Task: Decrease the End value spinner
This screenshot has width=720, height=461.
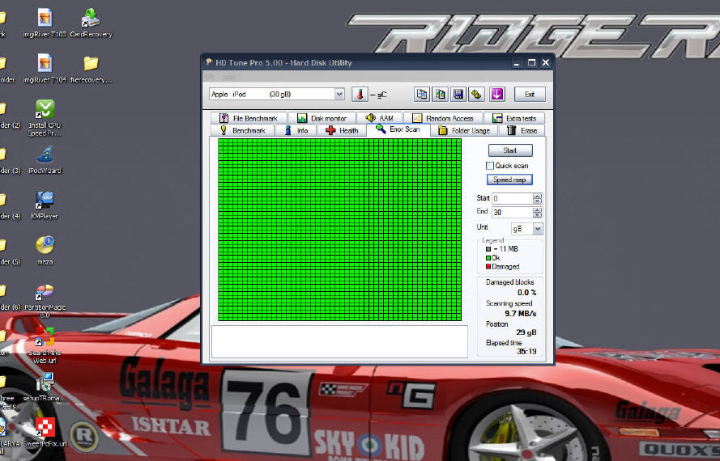Action: 537,214
